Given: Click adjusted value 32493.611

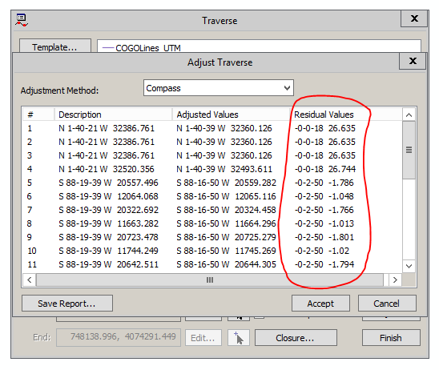Looking at the screenshot, I should coord(251,169).
